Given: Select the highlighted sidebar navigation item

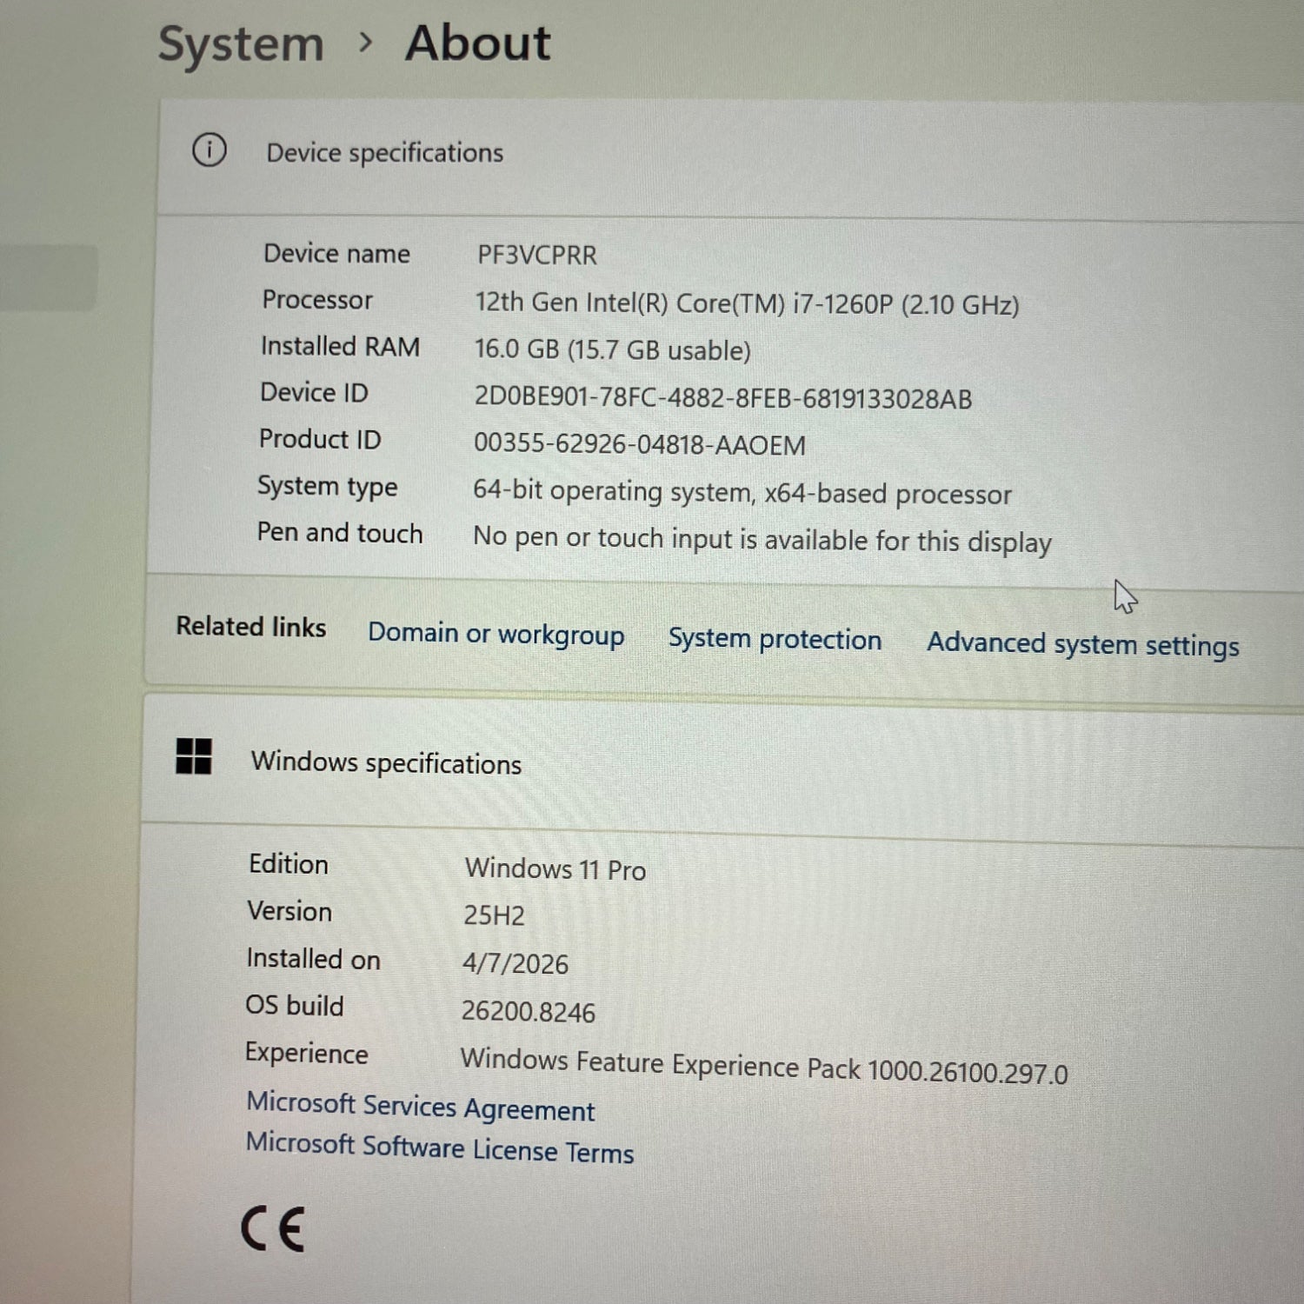Looking at the screenshot, I should pyautogui.click(x=49, y=276).
